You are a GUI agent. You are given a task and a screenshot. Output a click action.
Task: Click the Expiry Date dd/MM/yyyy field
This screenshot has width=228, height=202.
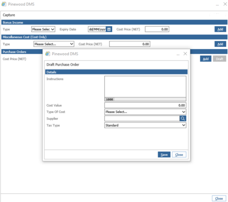[97, 29]
